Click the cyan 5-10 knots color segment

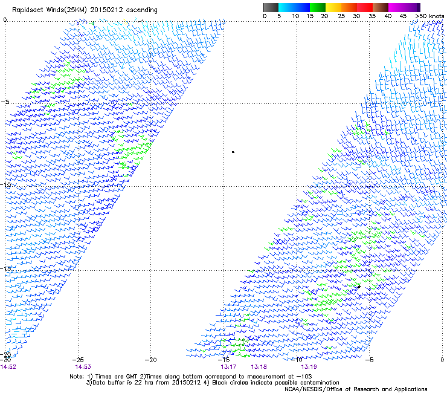pyautogui.click(x=286, y=7)
